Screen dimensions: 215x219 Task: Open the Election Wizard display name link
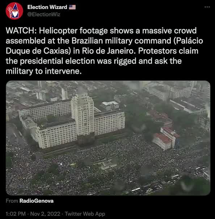tap(47, 7)
